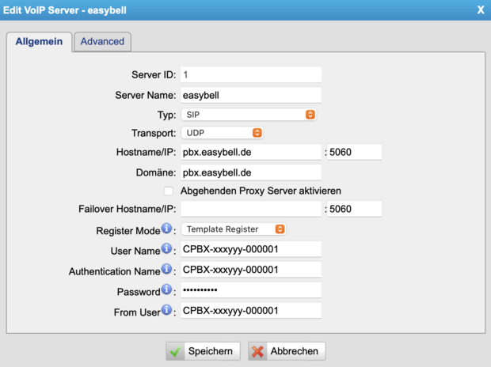Image resolution: width=491 pixels, height=367 pixels.
Task: Click the Domäne text field
Action: 250,172
